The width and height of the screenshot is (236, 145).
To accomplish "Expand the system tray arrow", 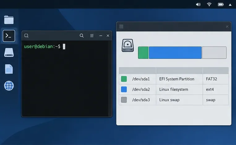I will pos(230,5).
